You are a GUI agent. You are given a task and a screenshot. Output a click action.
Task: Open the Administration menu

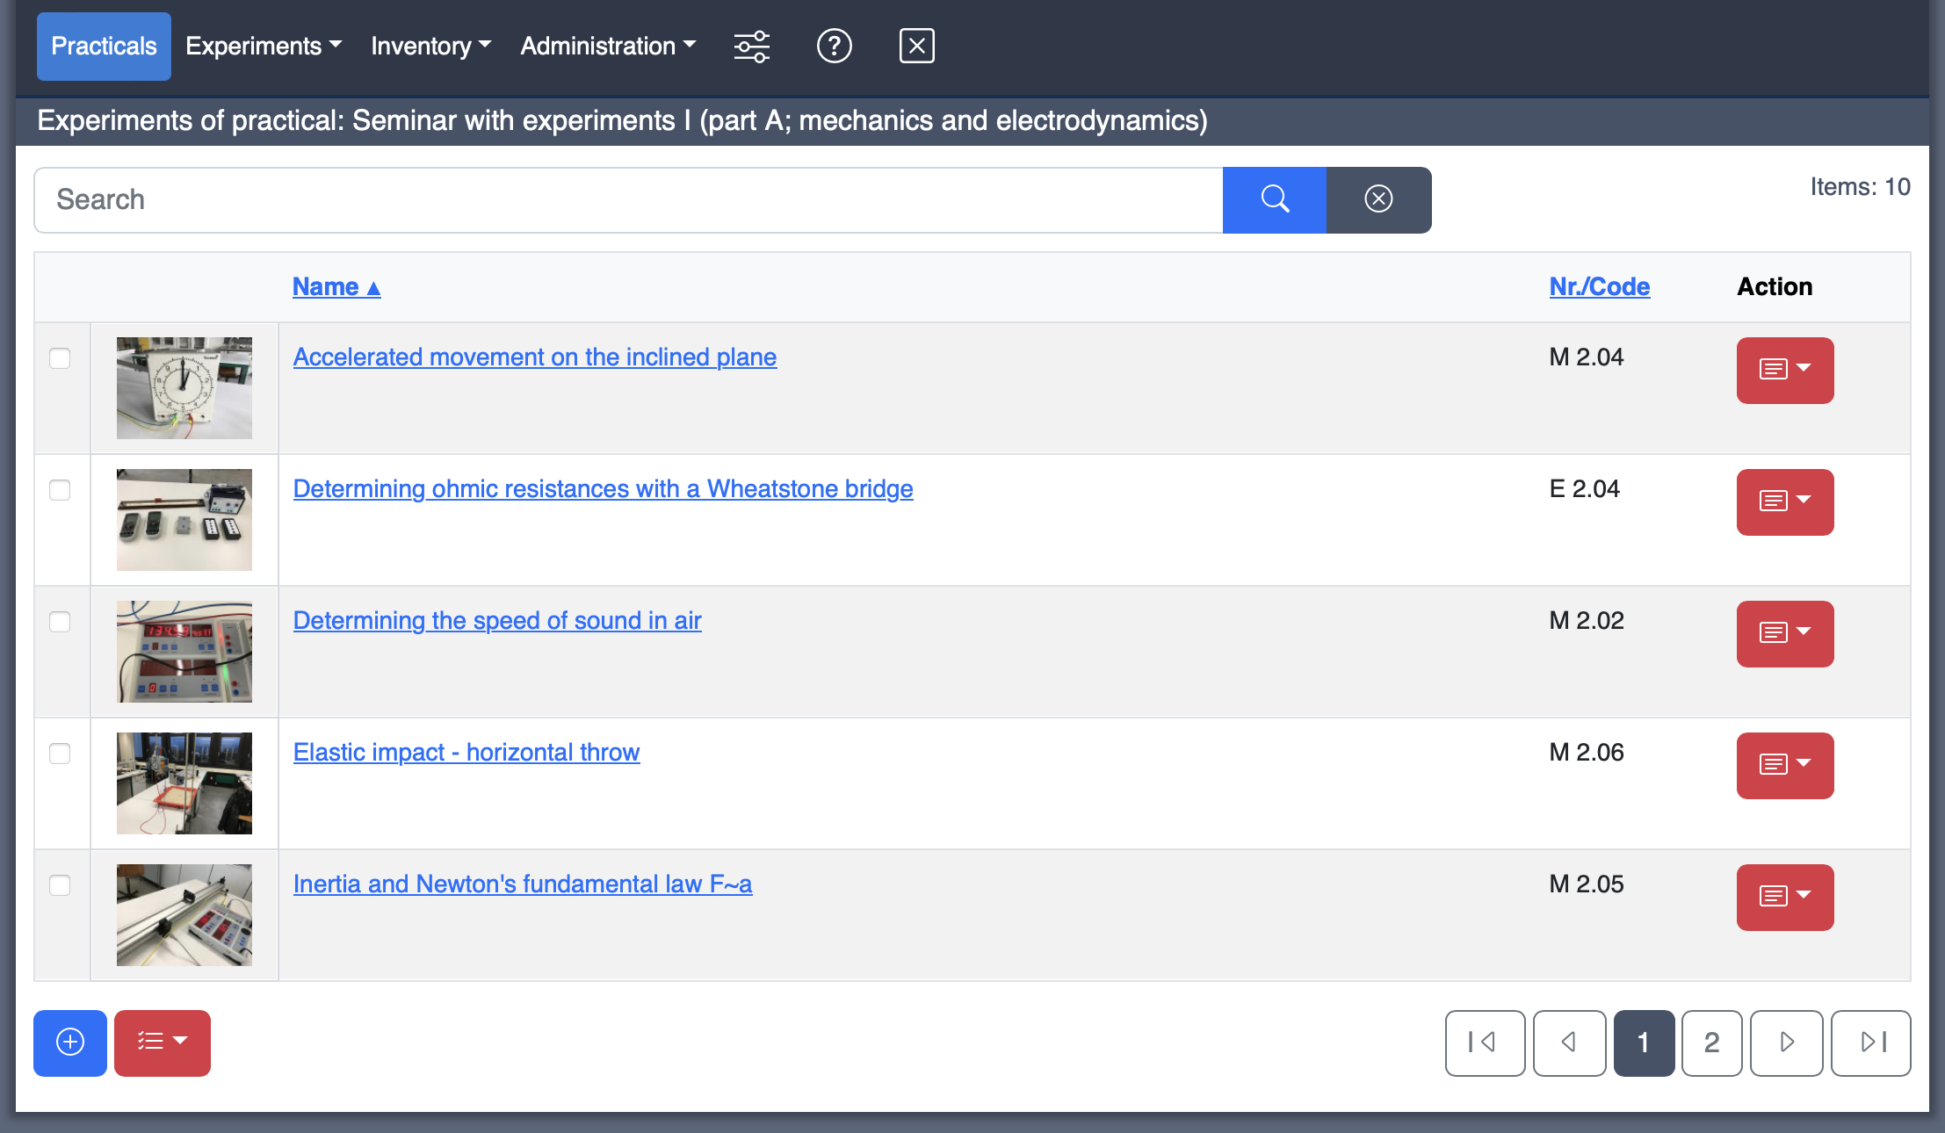coord(607,46)
